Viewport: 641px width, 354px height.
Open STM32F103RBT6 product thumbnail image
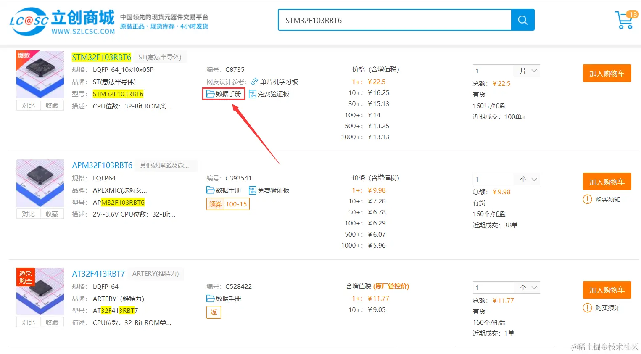click(40, 74)
